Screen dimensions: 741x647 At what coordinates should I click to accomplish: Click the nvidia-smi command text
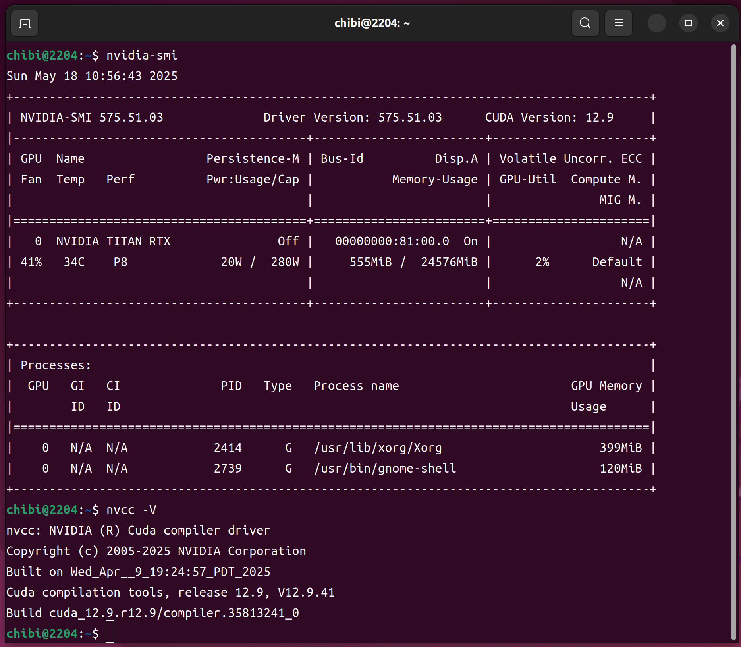tap(142, 56)
